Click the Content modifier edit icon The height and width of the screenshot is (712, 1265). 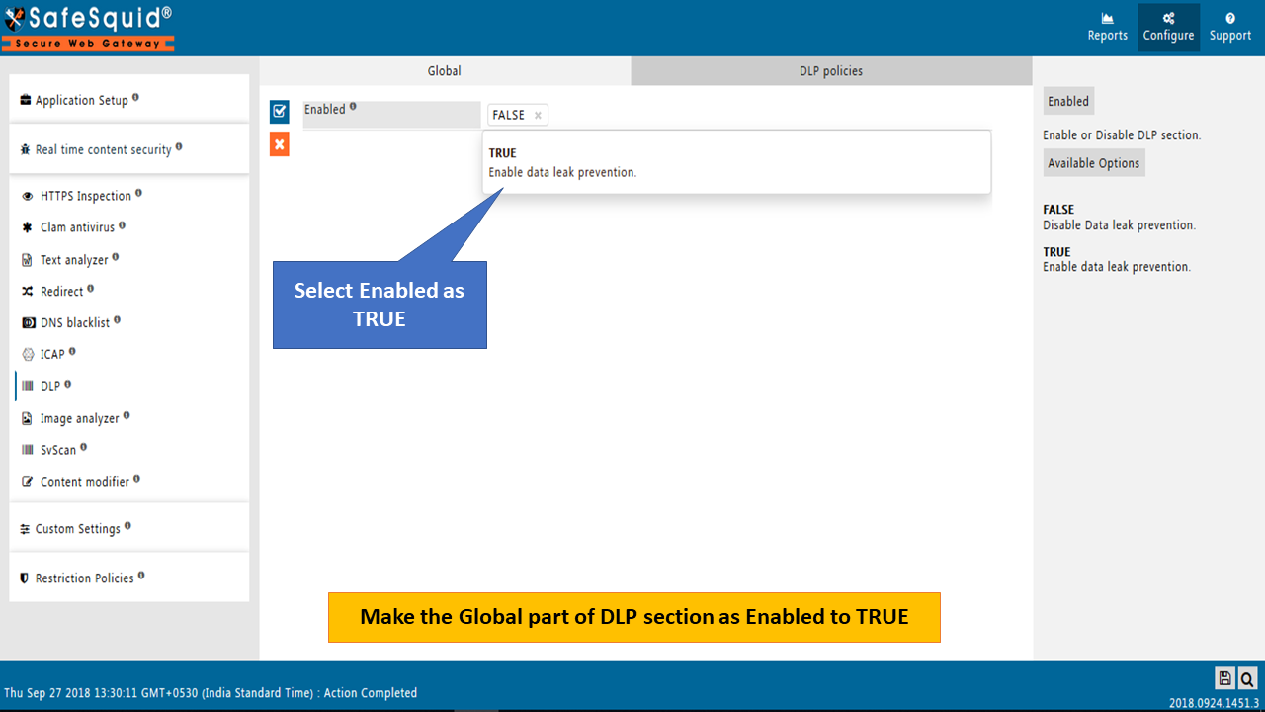(28, 482)
